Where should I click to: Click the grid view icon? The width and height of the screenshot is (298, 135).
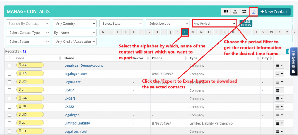click(226, 12)
